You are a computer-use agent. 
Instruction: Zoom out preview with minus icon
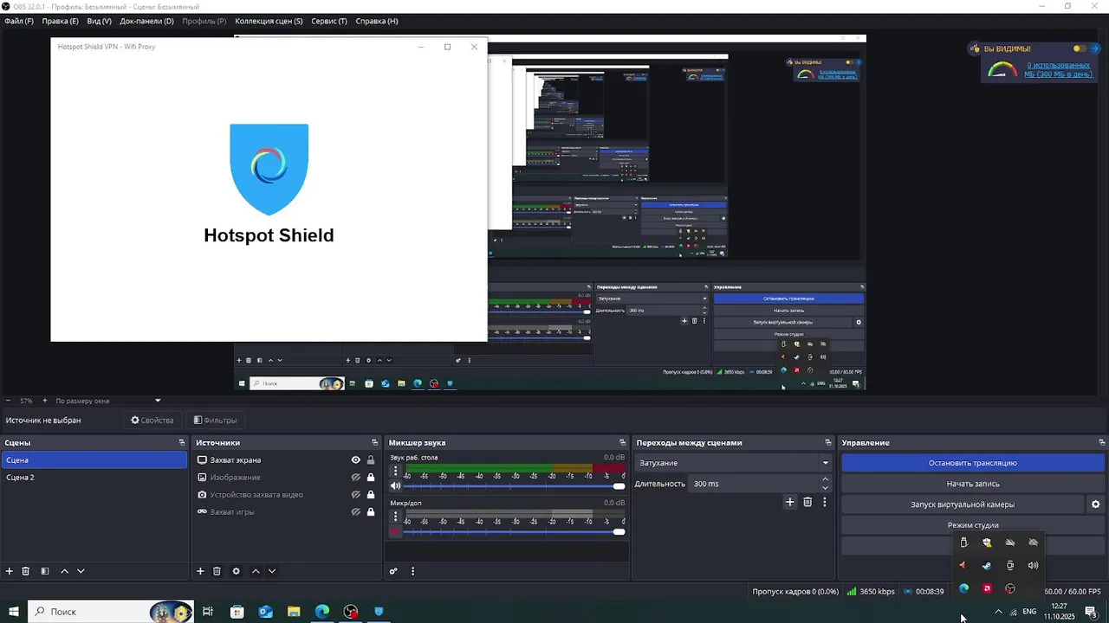coord(9,401)
